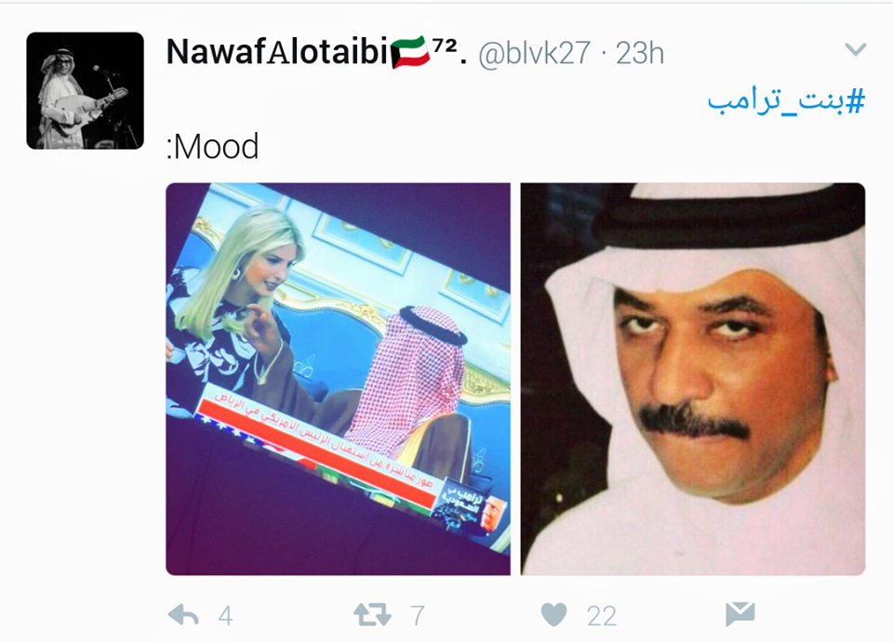Visit the @blvk27 handle profile
Image resolution: width=893 pixels, height=642 pixels.
534,54
